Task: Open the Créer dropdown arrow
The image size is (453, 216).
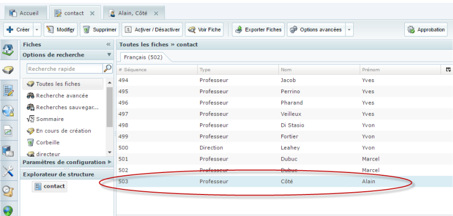Action: coord(37,29)
